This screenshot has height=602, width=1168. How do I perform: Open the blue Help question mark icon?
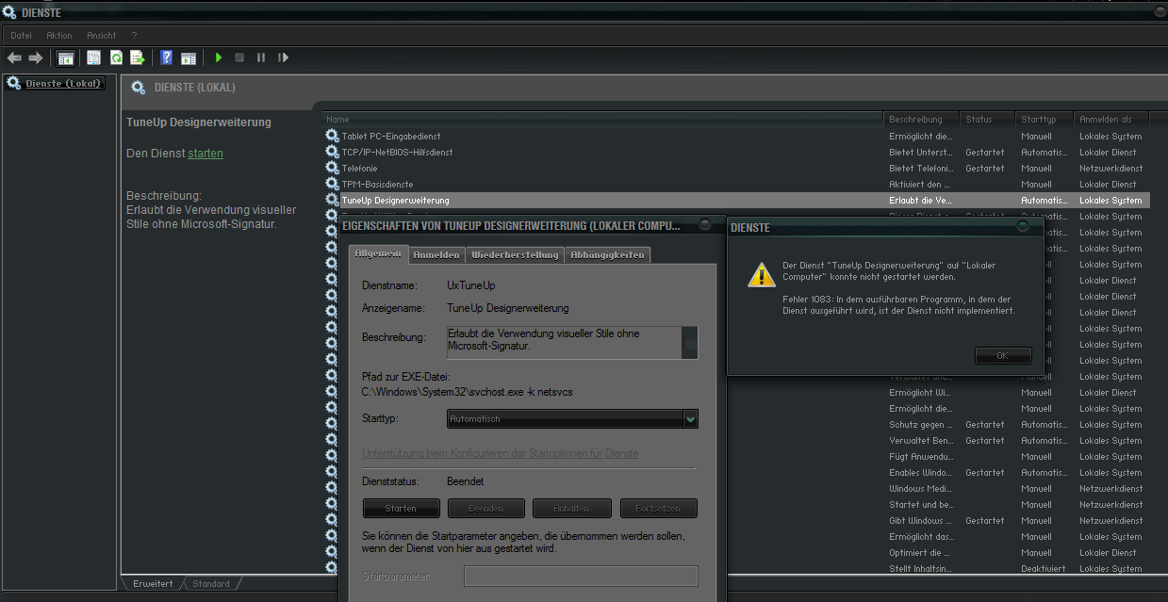(167, 57)
